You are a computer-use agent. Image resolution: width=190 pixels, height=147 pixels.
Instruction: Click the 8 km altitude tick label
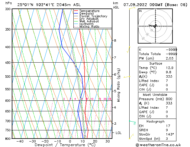(115, 41)
